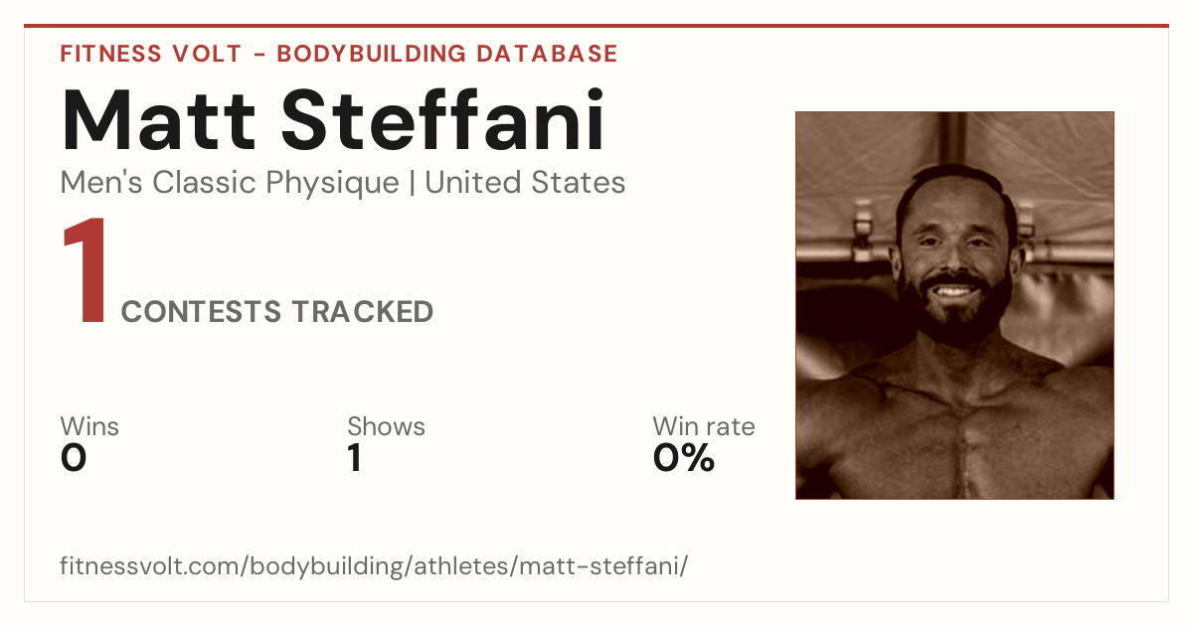
Task: Click the Matt Steffani name heading
Action: click(x=333, y=122)
